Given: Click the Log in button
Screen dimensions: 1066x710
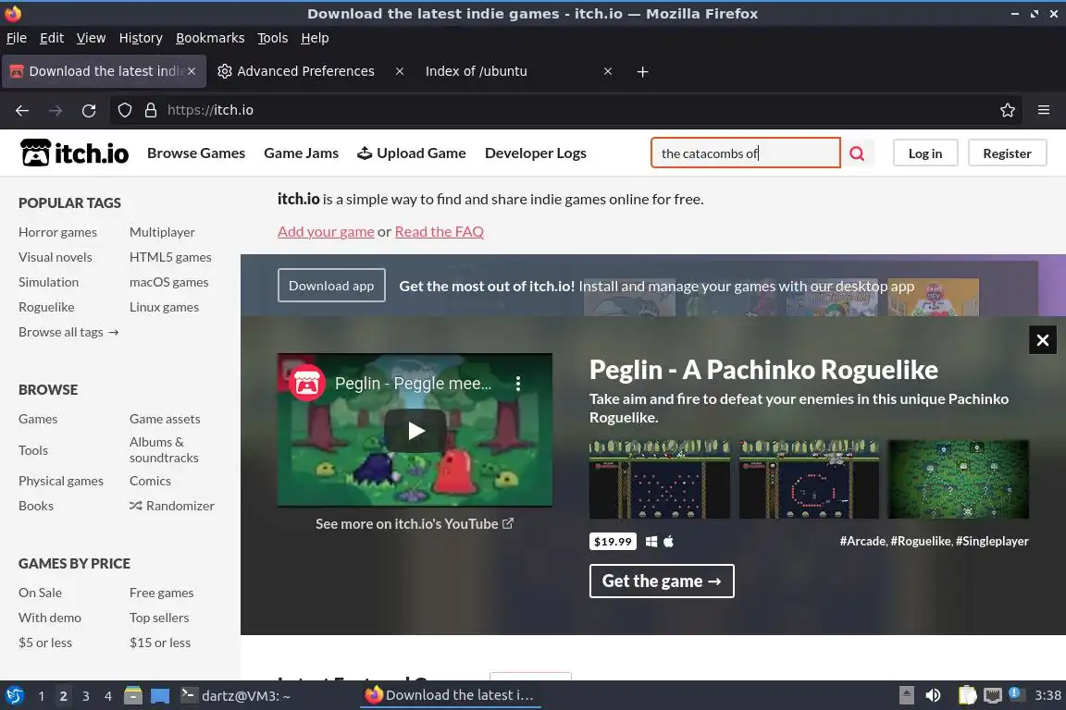Looking at the screenshot, I should click(x=925, y=153).
